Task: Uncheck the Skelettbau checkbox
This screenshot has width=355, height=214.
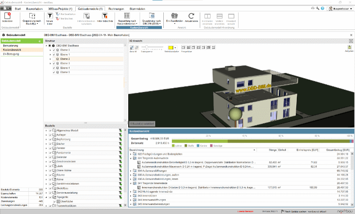Action: 51,188
